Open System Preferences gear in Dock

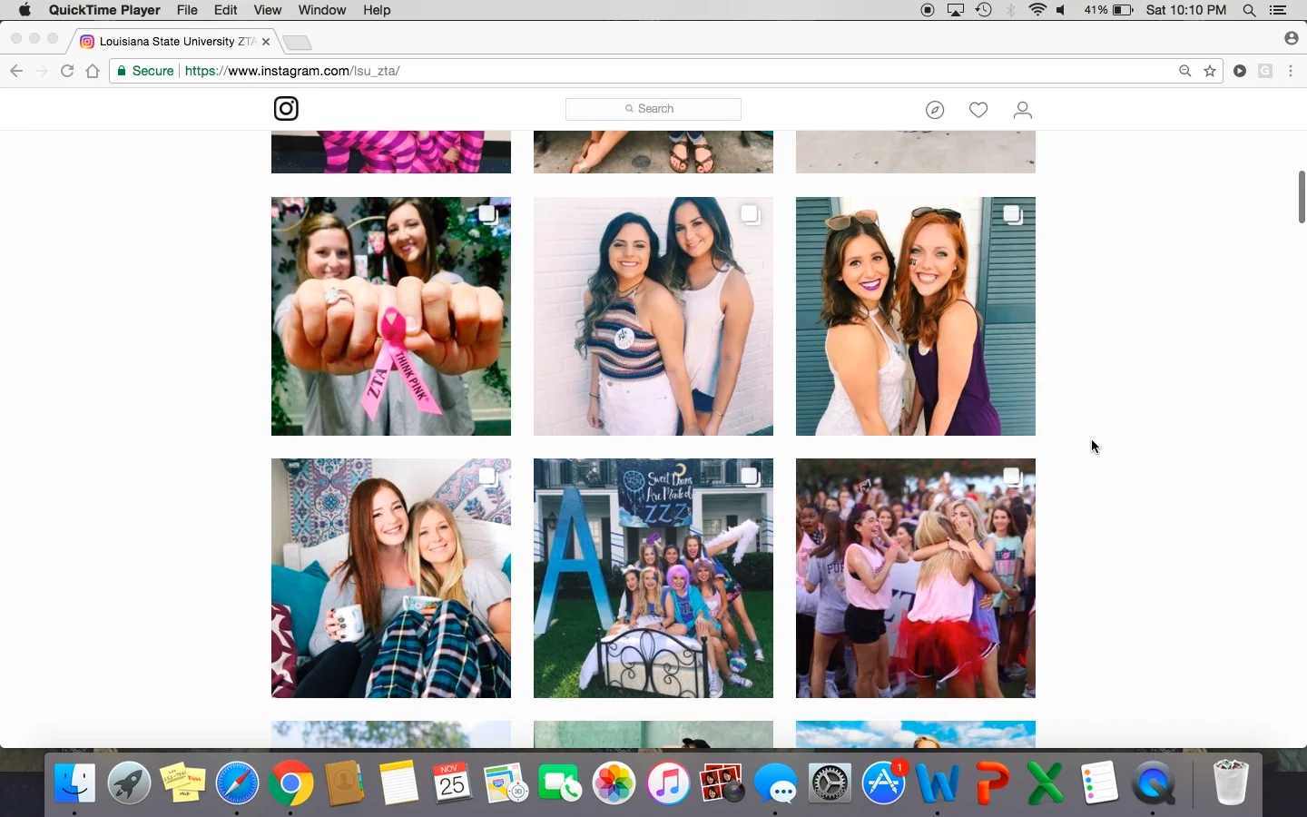830,783
